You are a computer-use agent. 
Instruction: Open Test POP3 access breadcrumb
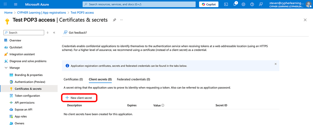pyautogui.click(x=82, y=12)
